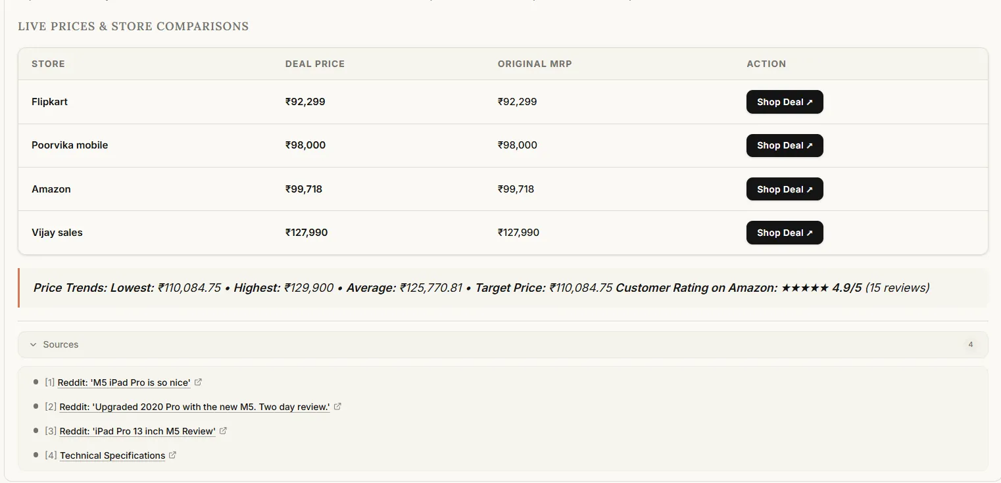
Task: Click the ACTION column header
Action: [x=766, y=64]
